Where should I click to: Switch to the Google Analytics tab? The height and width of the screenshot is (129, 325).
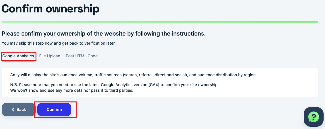pos(18,56)
